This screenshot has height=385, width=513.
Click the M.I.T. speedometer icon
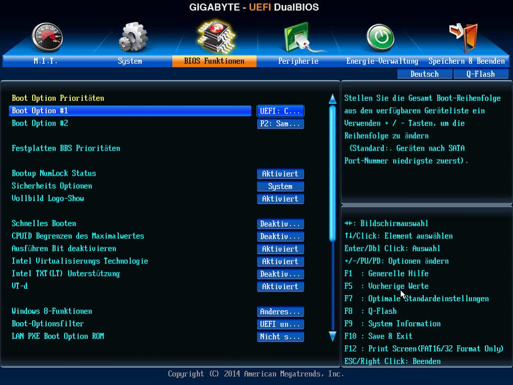tap(48, 37)
